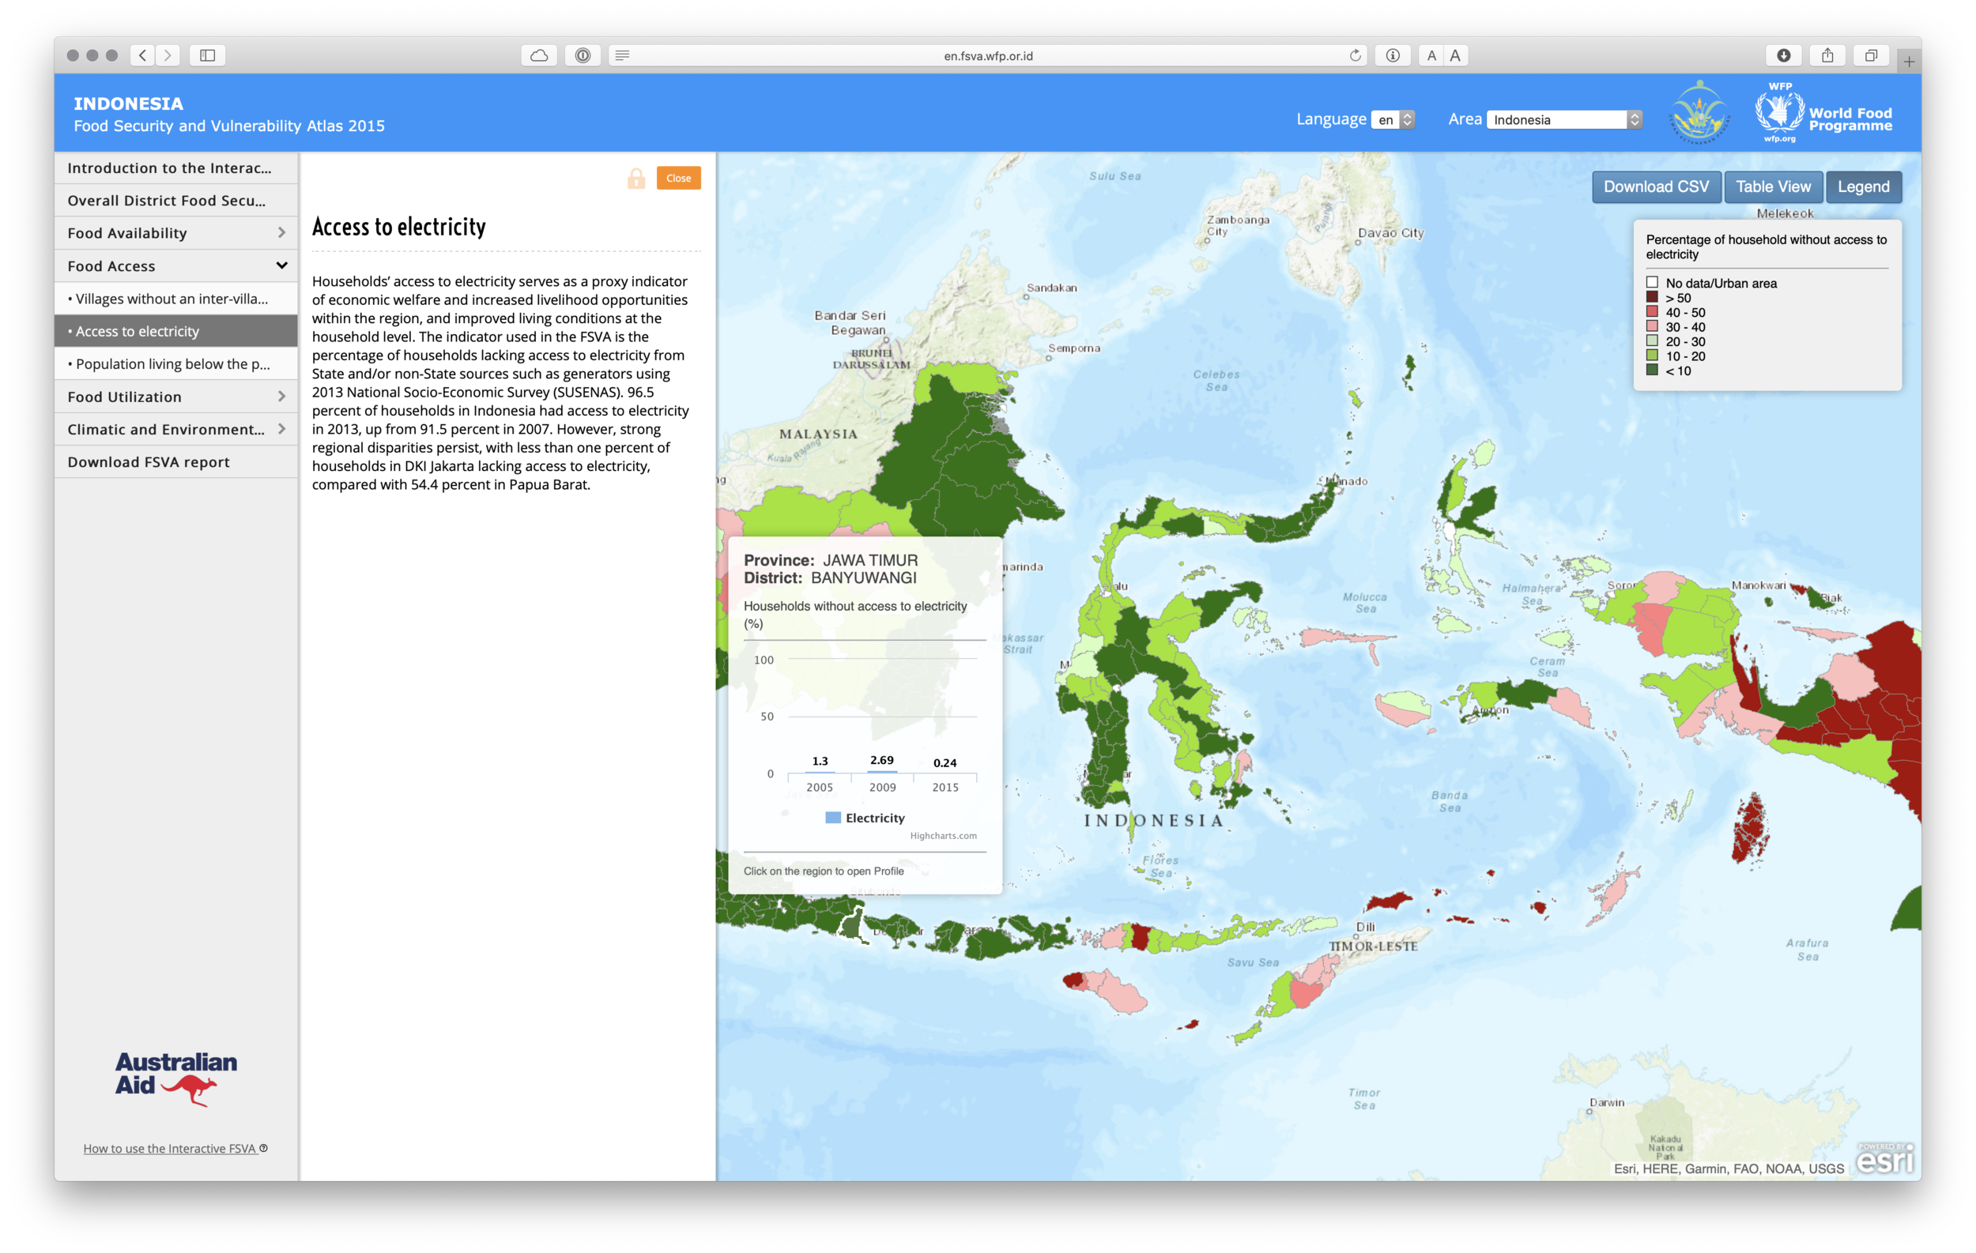Click the 2009 bar in electricity chart
This screenshot has height=1253, width=1976.
[882, 772]
